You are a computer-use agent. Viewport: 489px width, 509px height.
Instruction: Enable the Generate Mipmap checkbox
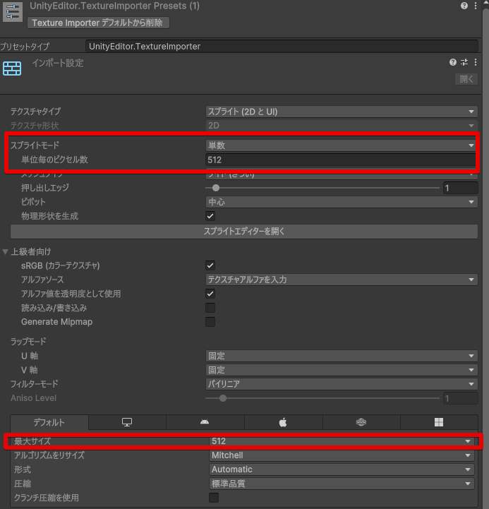click(x=210, y=322)
